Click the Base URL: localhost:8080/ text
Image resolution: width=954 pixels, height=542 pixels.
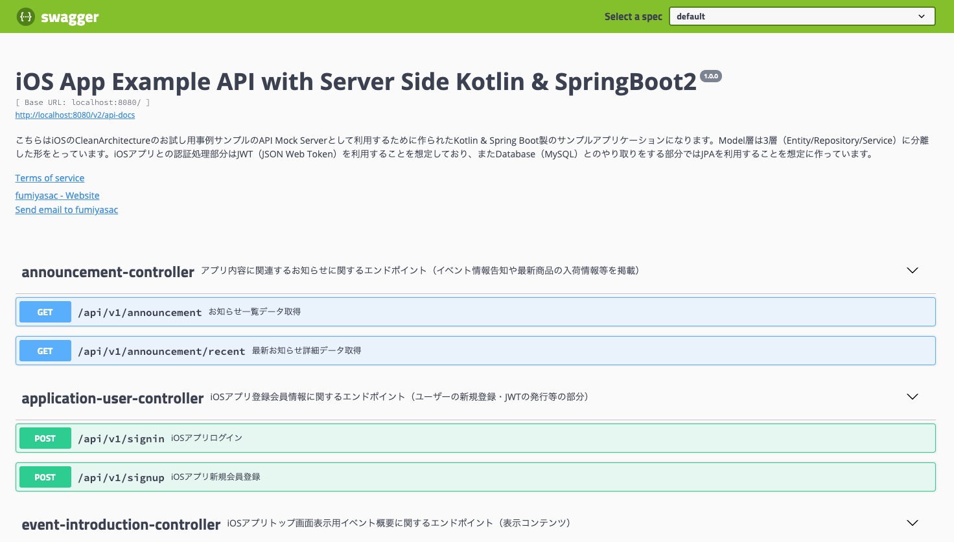[83, 102]
